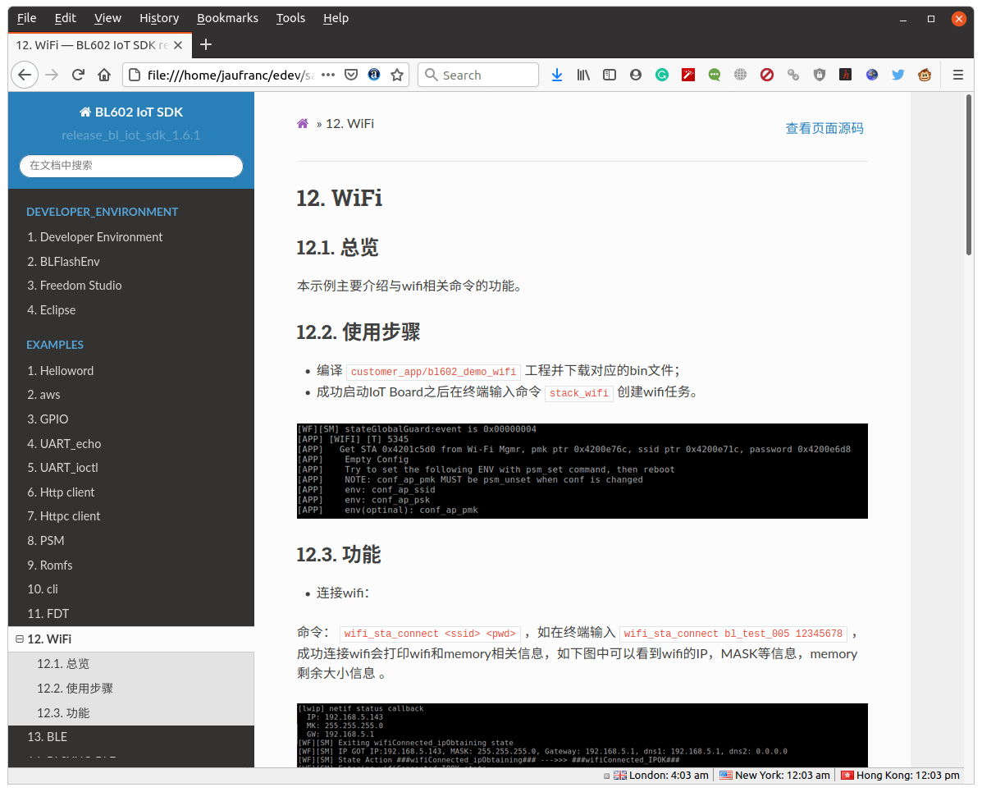982x792 pixels.
Task: Open the View menu
Action: (107, 18)
